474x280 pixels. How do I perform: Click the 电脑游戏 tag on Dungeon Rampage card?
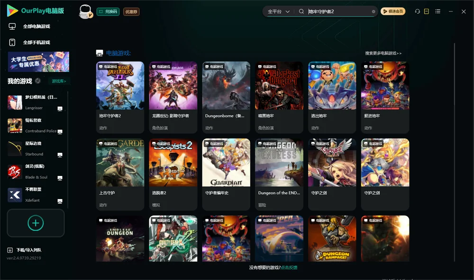(320, 220)
